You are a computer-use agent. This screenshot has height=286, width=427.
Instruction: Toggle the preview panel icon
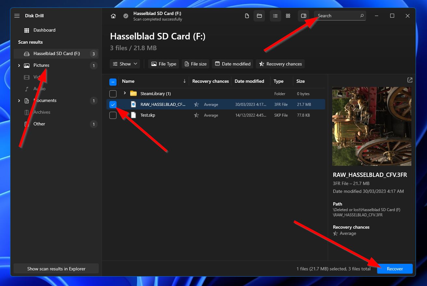(x=304, y=16)
